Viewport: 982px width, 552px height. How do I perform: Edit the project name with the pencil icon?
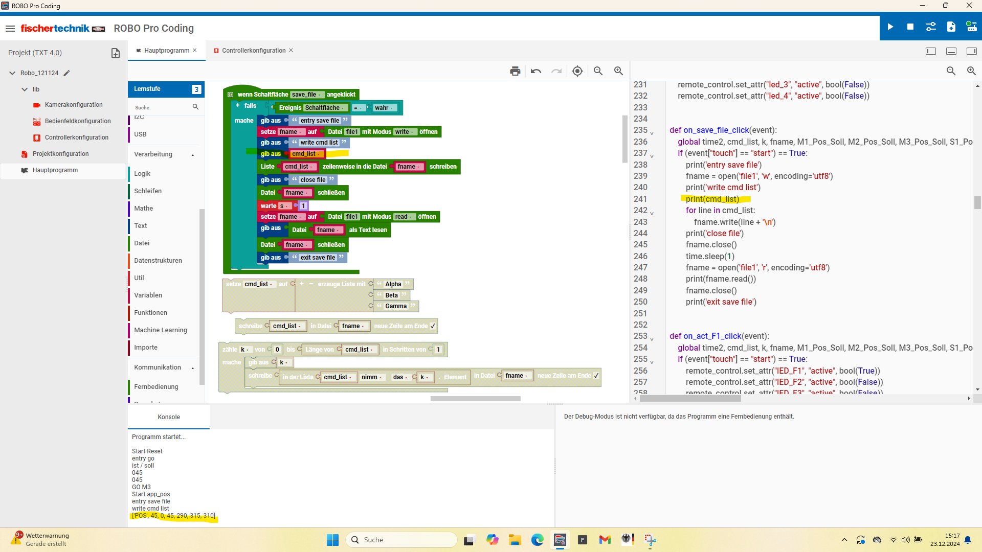66,73
